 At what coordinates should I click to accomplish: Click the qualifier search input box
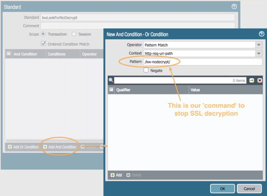coord(180,80)
